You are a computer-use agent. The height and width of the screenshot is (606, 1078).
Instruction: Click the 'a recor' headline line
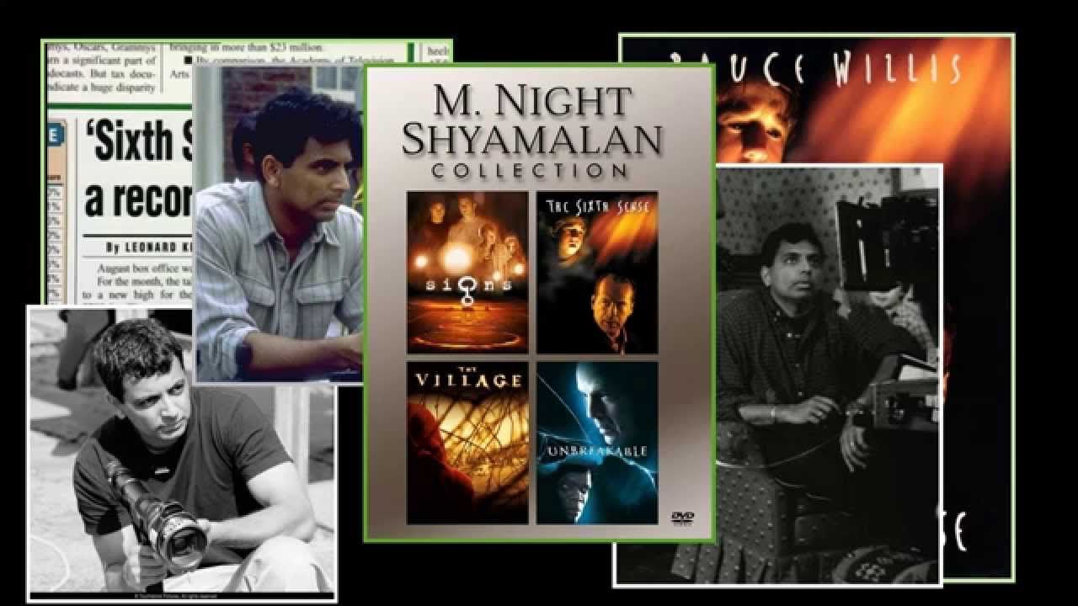point(139,200)
